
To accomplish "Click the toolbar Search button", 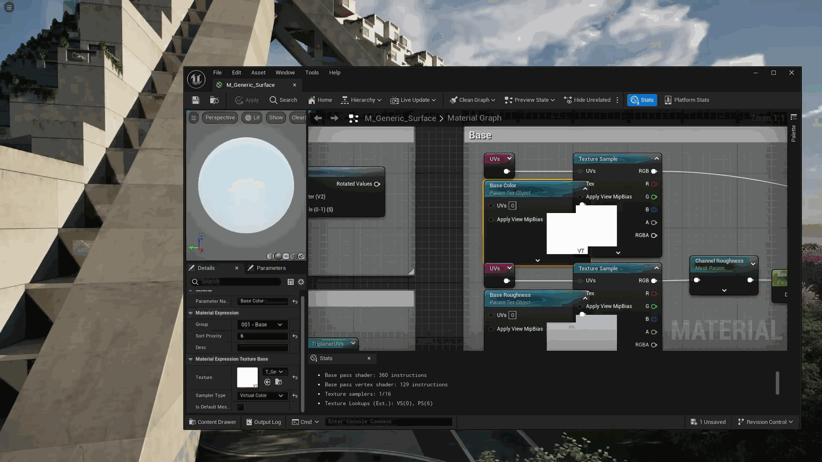I will [x=284, y=100].
